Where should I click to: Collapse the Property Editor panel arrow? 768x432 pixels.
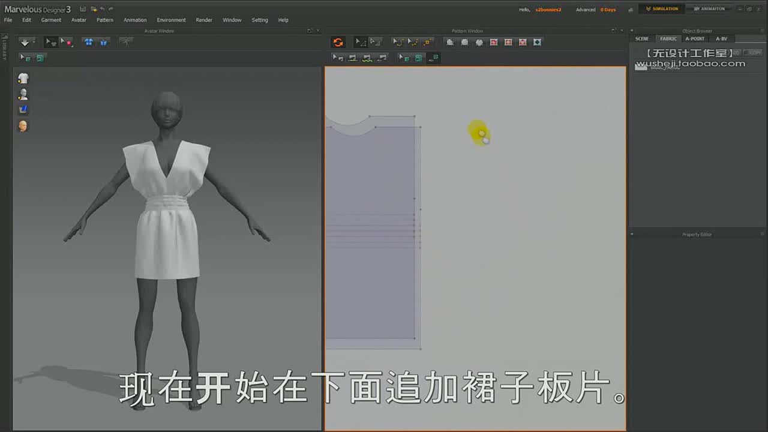pyautogui.click(x=631, y=234)
